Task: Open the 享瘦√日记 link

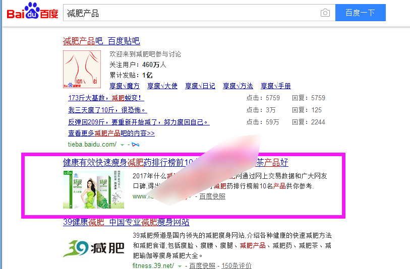Action: [x=200, y=86]
